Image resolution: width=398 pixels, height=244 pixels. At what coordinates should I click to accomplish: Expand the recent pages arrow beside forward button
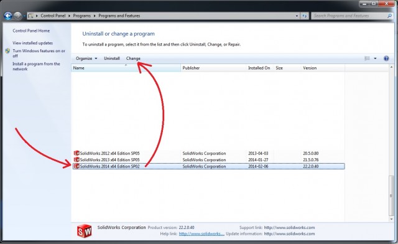click(x=24, y=16)
